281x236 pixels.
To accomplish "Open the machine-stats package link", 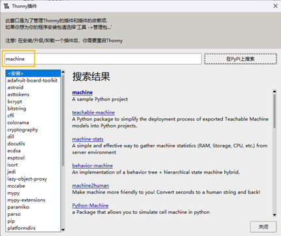I will click(88, 139).
